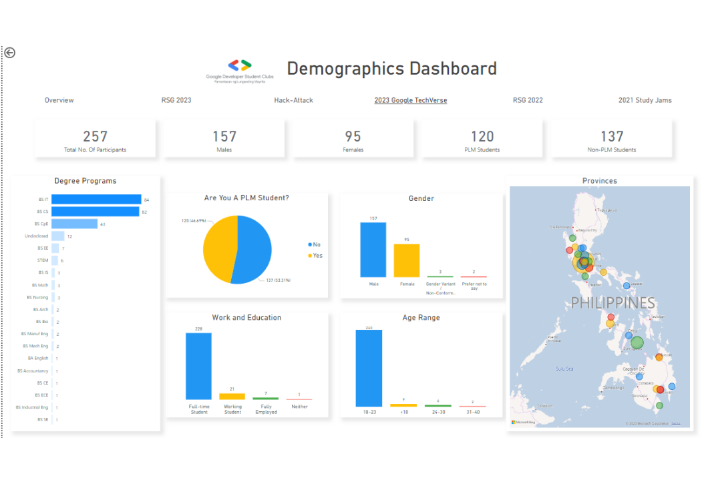704x478 pixels.
Task: Select the 18-23 bar in Age Range
Action: click(x=369, y=368)
